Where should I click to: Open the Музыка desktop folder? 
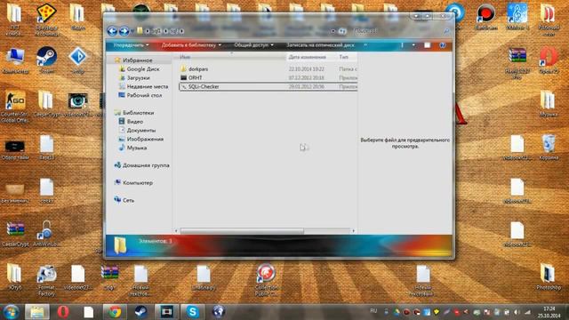pos(548,104)
